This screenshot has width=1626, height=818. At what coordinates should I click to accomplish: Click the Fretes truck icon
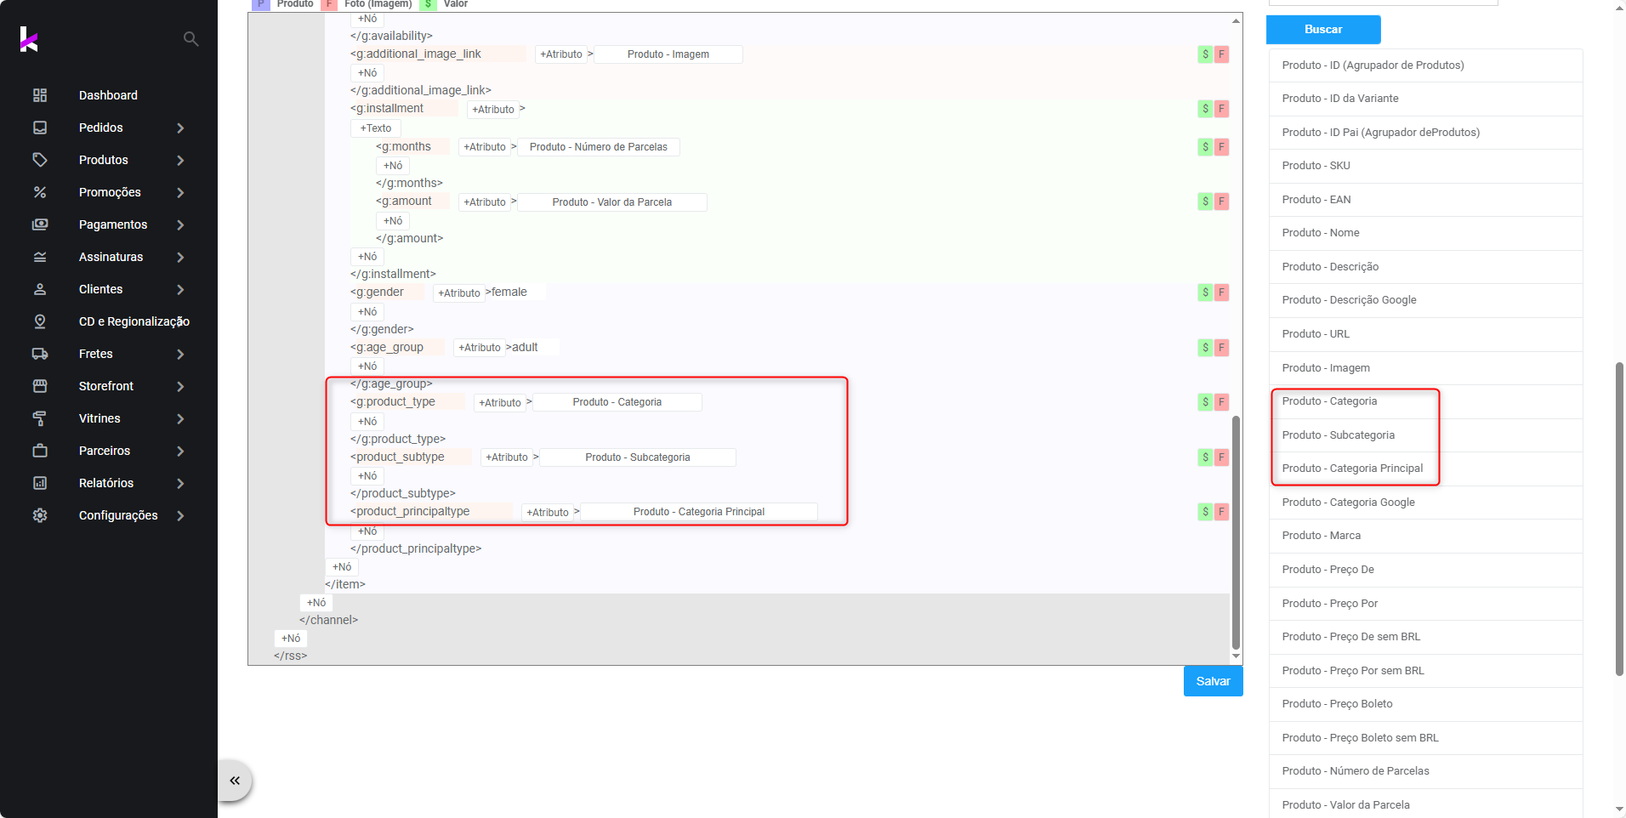point(40,354)
